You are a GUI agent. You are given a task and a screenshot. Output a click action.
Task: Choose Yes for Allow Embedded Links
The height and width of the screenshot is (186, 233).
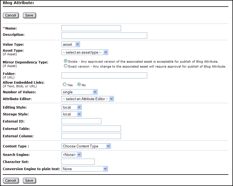click(x=64, y=85)
